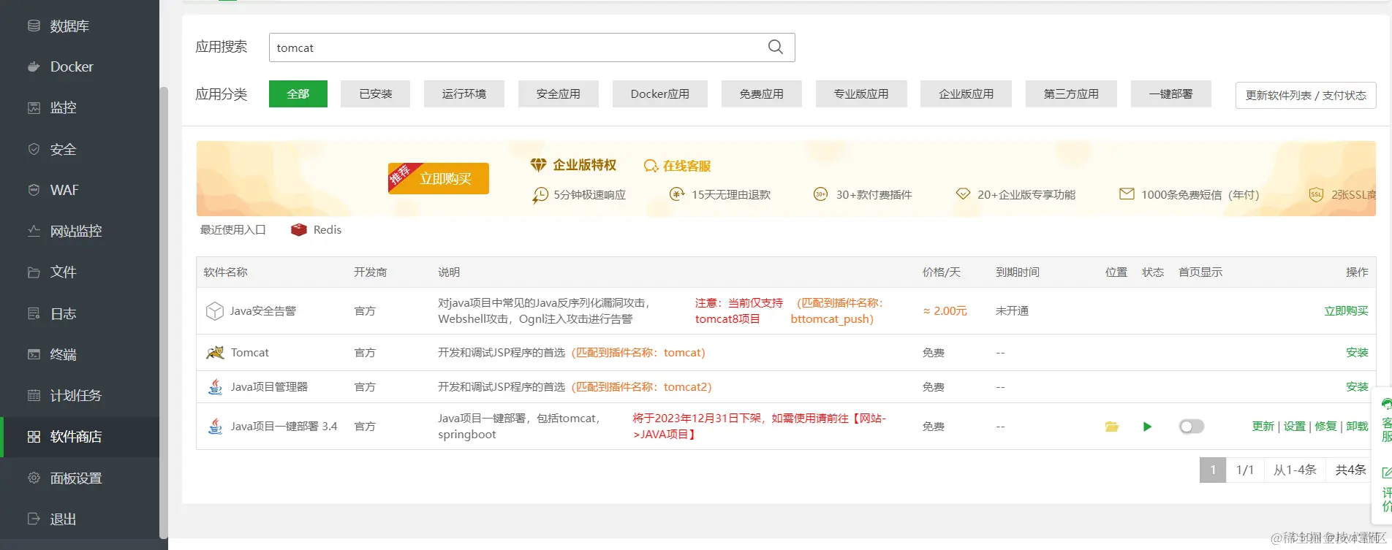Click the search magnifier icon
1392x550 pixels.
pyautogui.click(x=776, y=47)
